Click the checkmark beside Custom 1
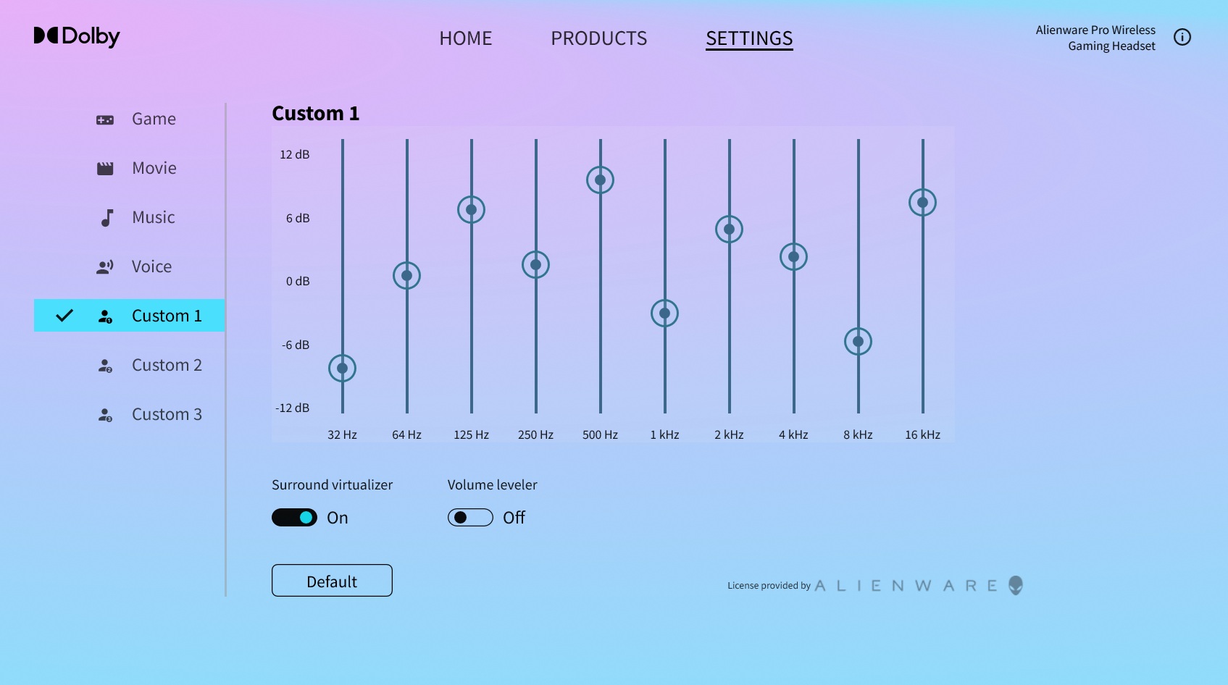The image size is (1228, 685). point(64,316)
